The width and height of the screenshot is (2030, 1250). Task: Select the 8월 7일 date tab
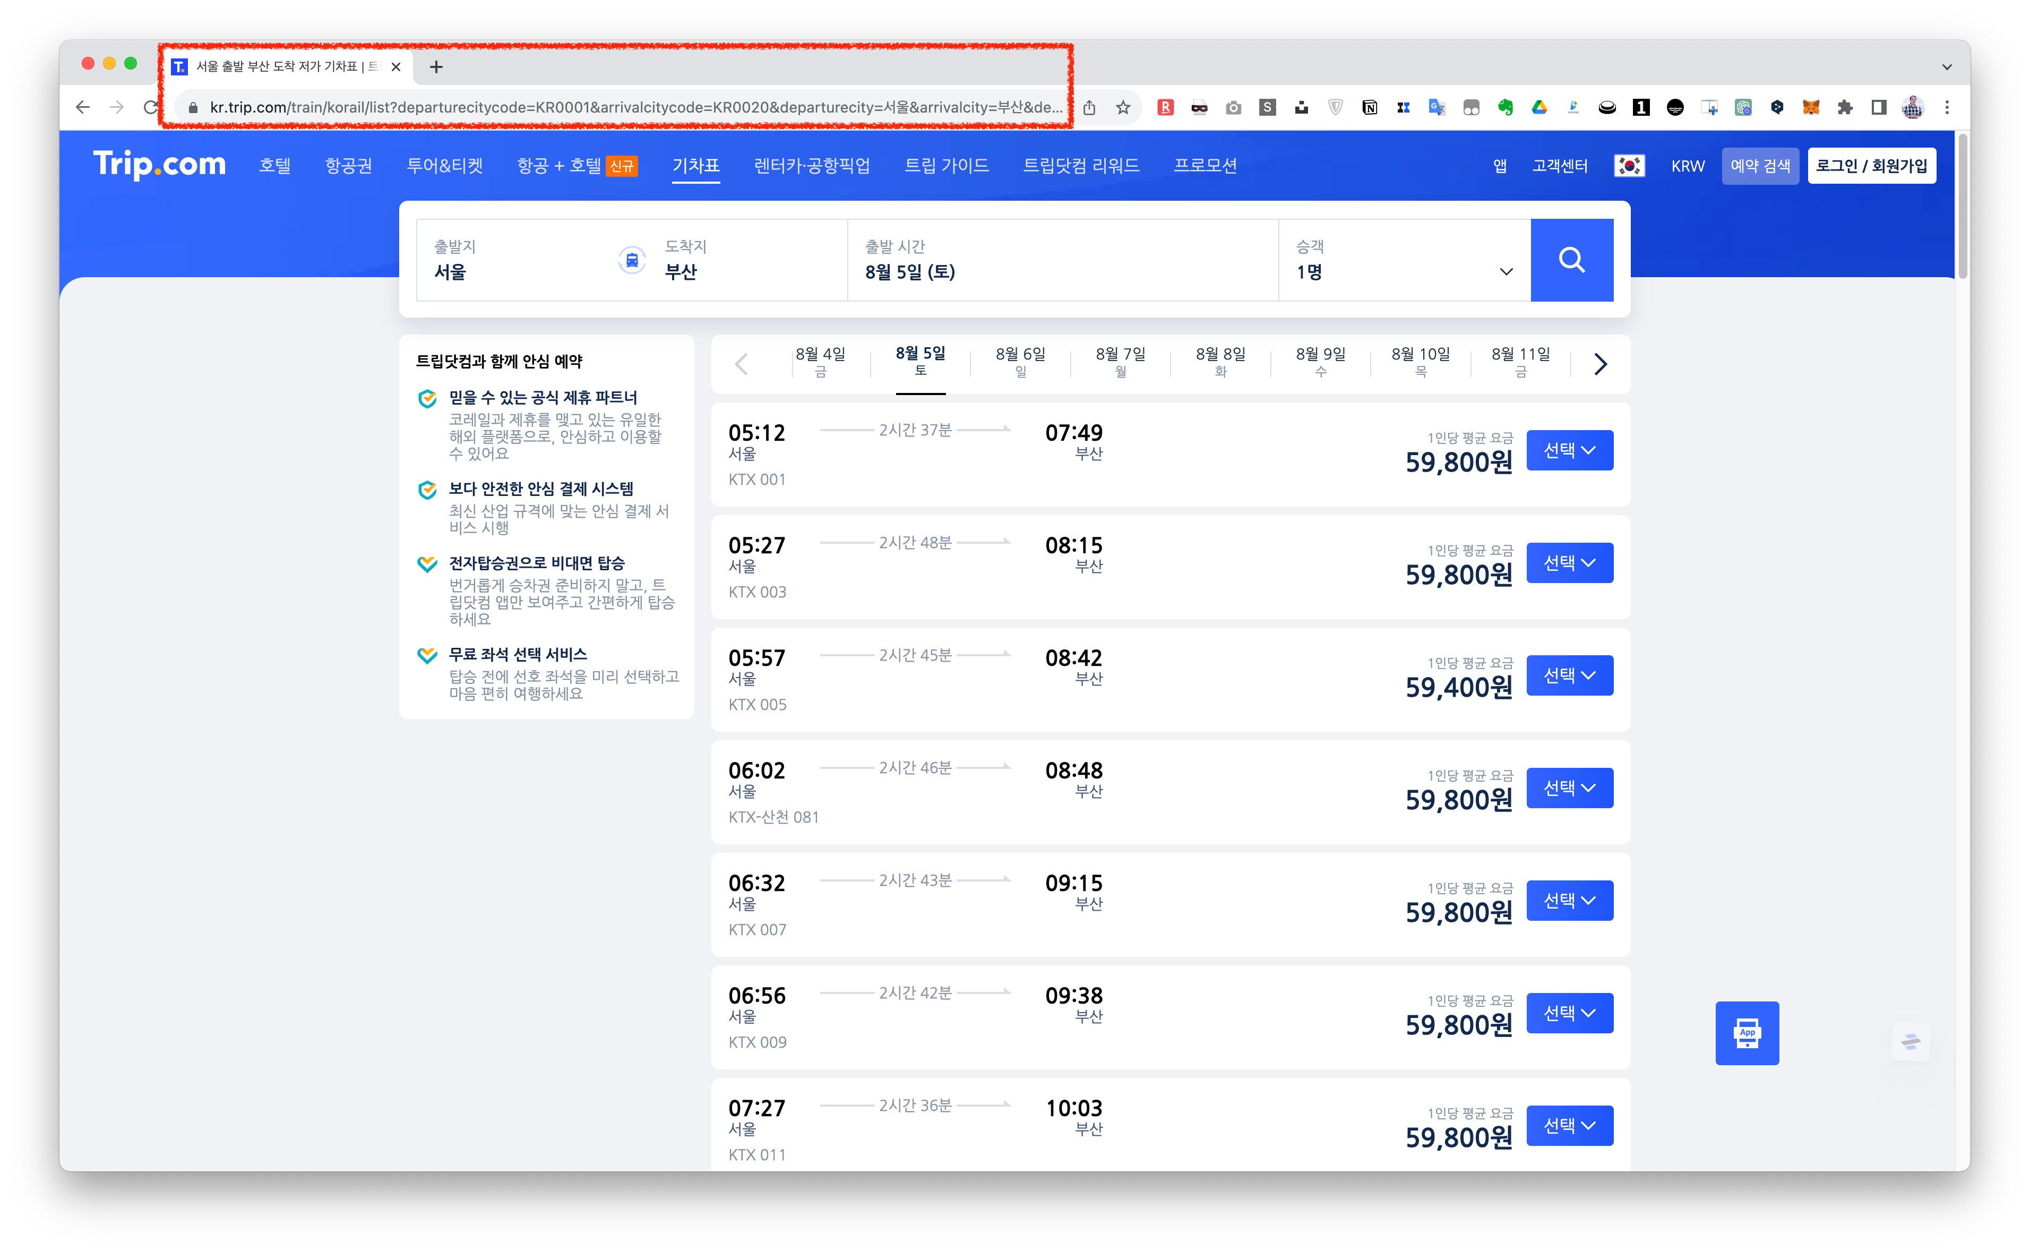coord(1120,362)
